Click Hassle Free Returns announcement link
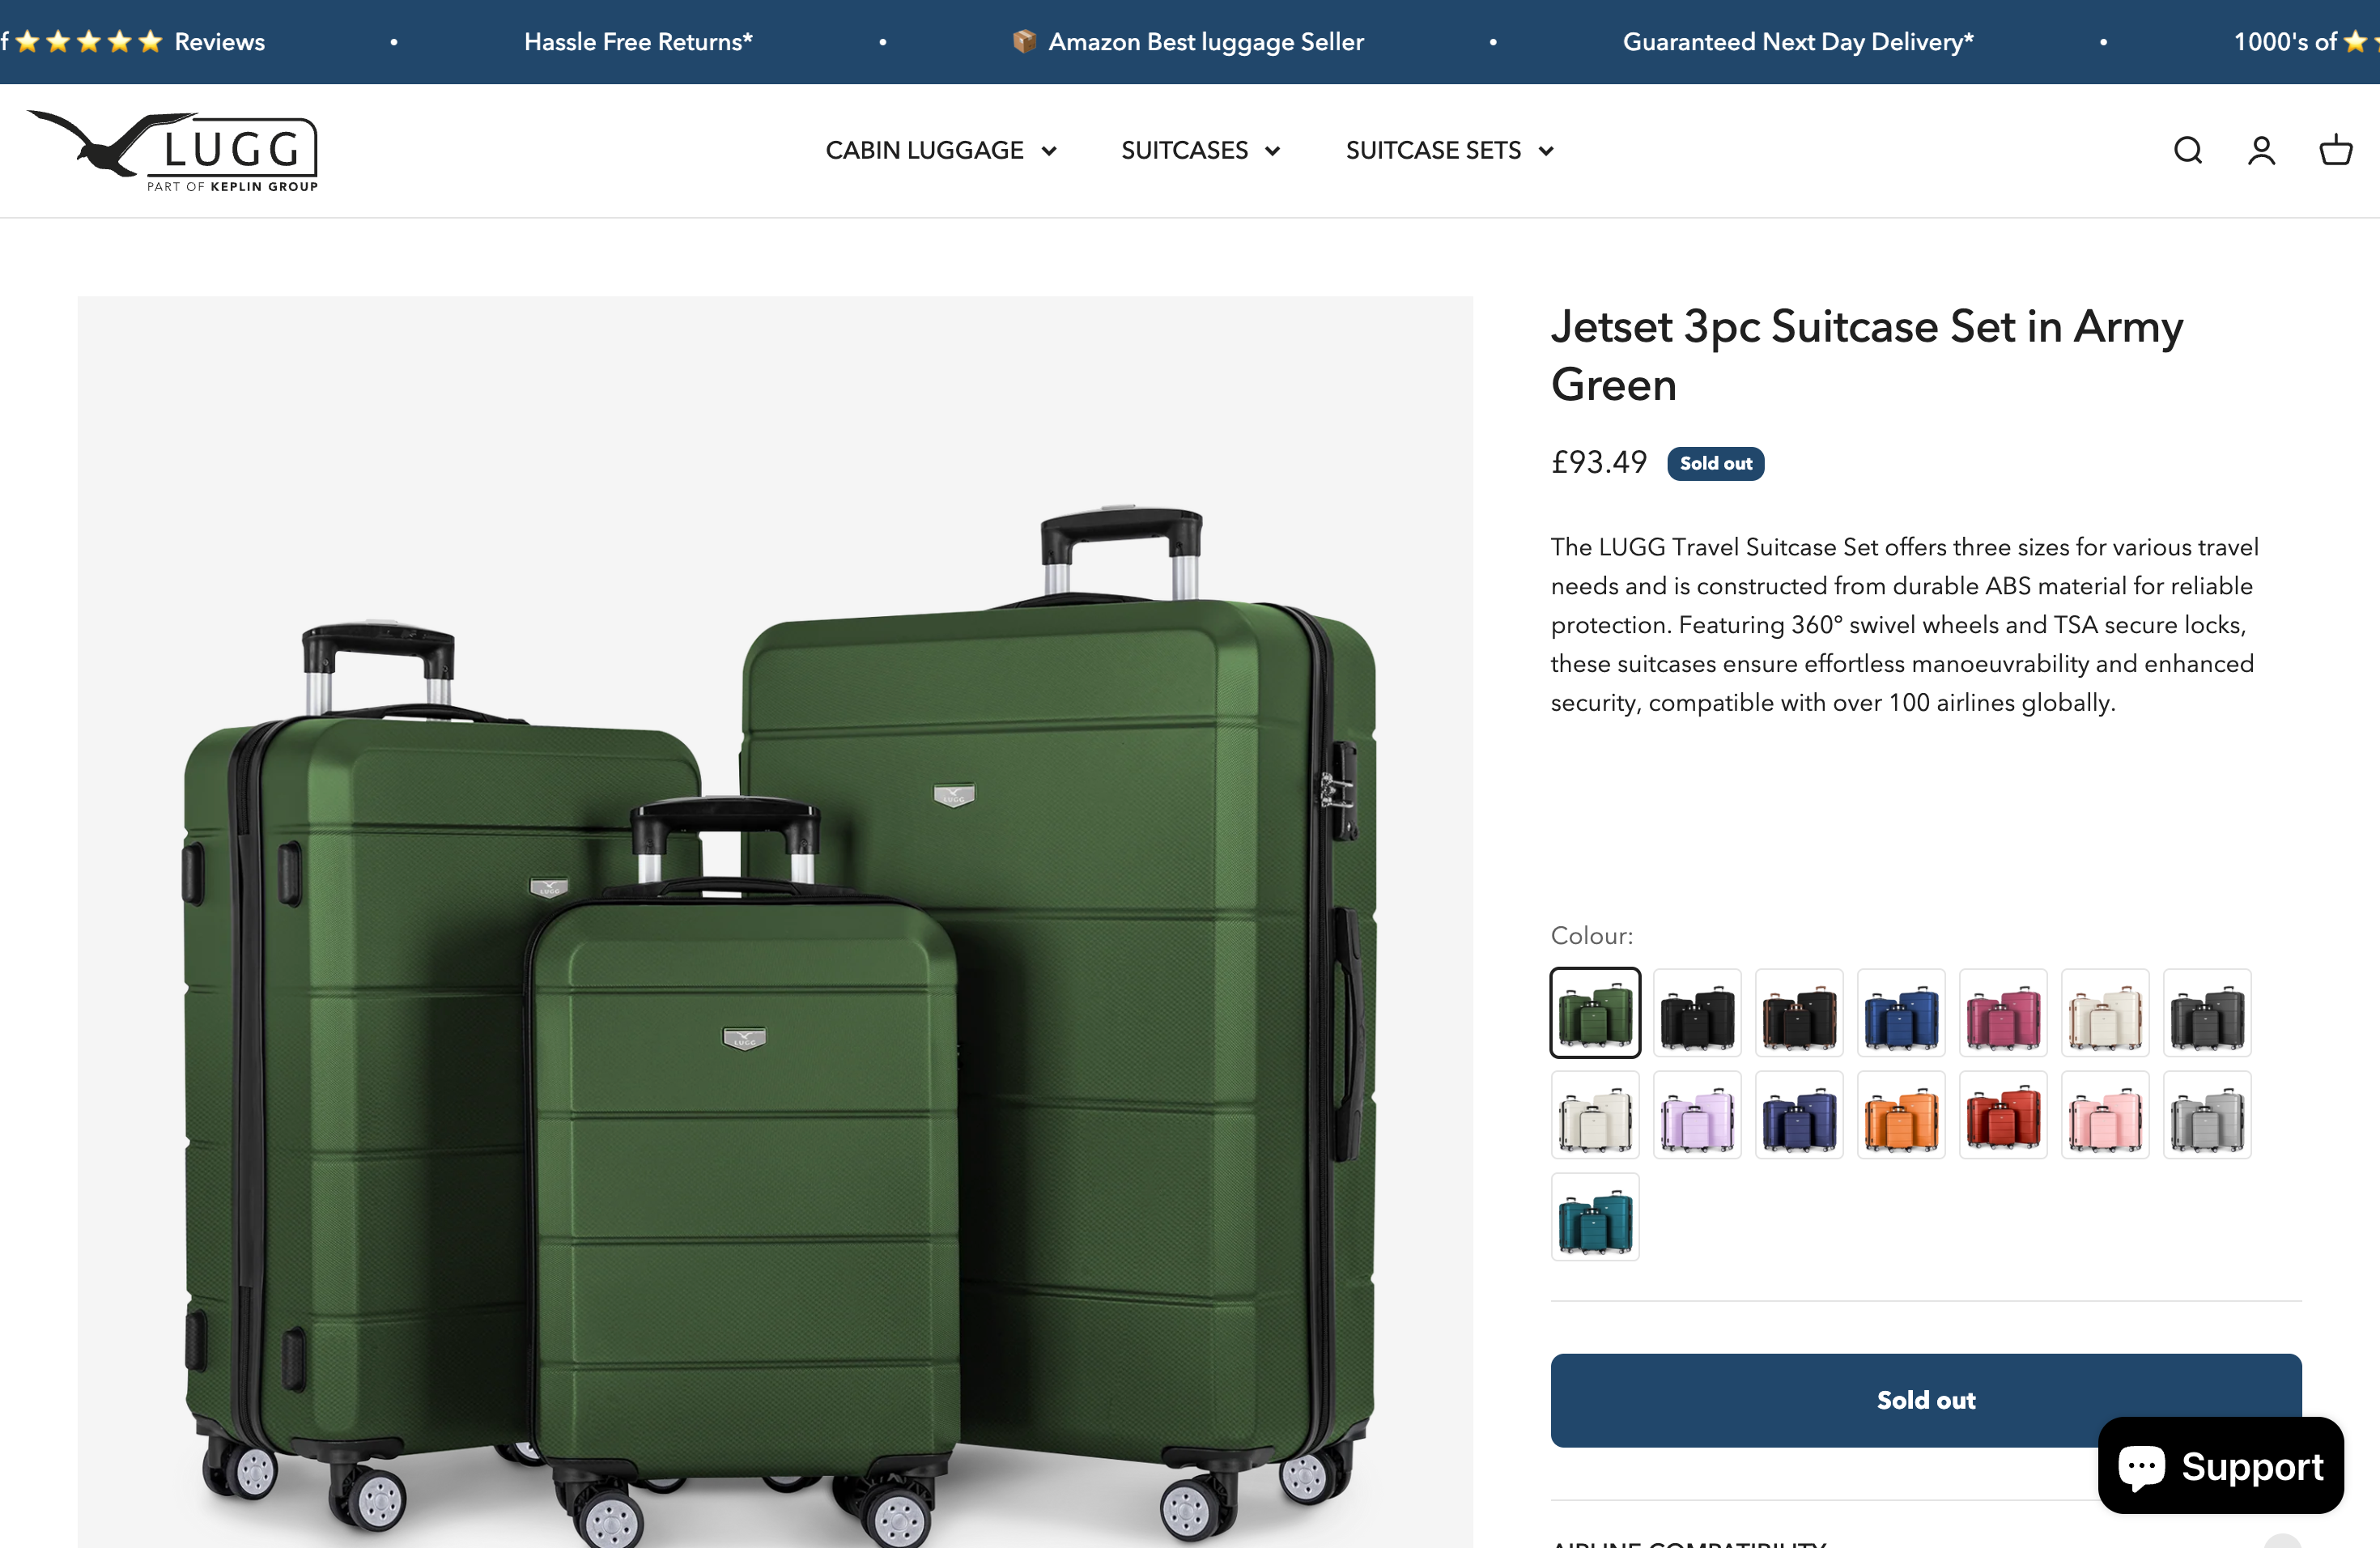 (x=638, y=42)
